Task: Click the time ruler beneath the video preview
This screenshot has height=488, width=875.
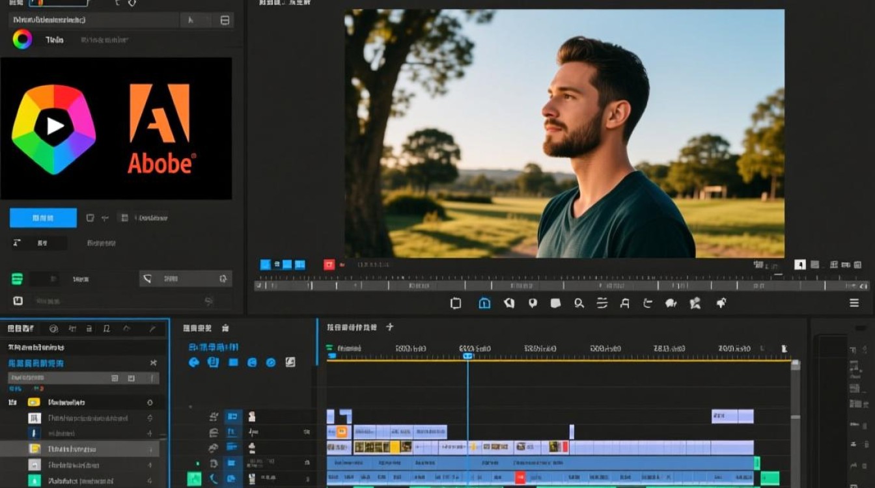Action: (561, 285)
